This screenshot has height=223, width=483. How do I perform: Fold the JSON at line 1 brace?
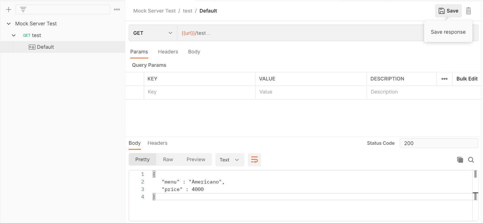click(154, 174)
